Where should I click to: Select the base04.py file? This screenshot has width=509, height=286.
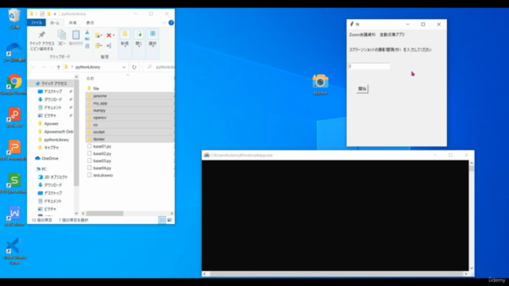[x=102, y=168]
